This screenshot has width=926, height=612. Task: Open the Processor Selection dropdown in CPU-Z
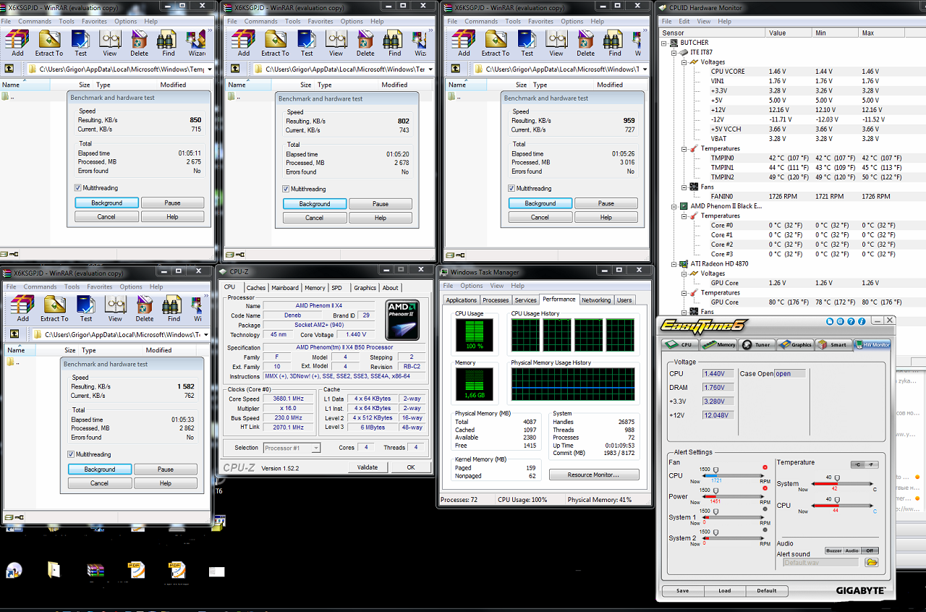pyautogui.click(x=315, y=449)
